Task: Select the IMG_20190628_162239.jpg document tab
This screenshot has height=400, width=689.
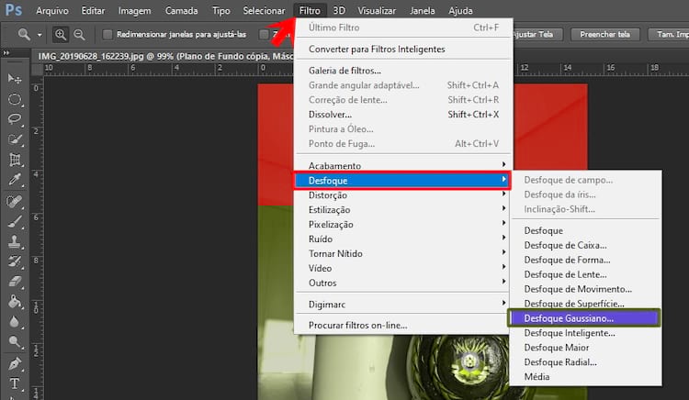Action: pos(138,55)
